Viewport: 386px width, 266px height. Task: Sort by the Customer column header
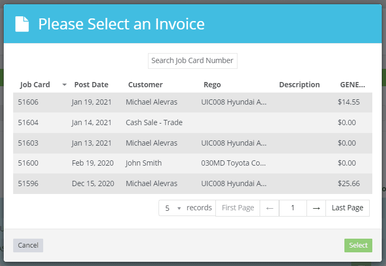(x=145, y=85)
